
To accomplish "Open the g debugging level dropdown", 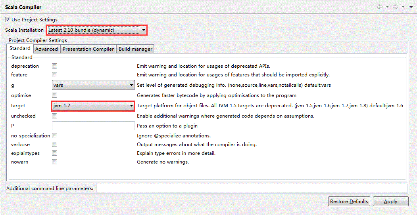I will point(93,85).
